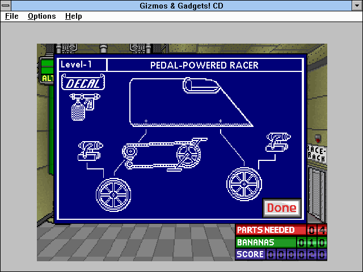
Task: Click the Race Track sign
Action: click(316, 154)
